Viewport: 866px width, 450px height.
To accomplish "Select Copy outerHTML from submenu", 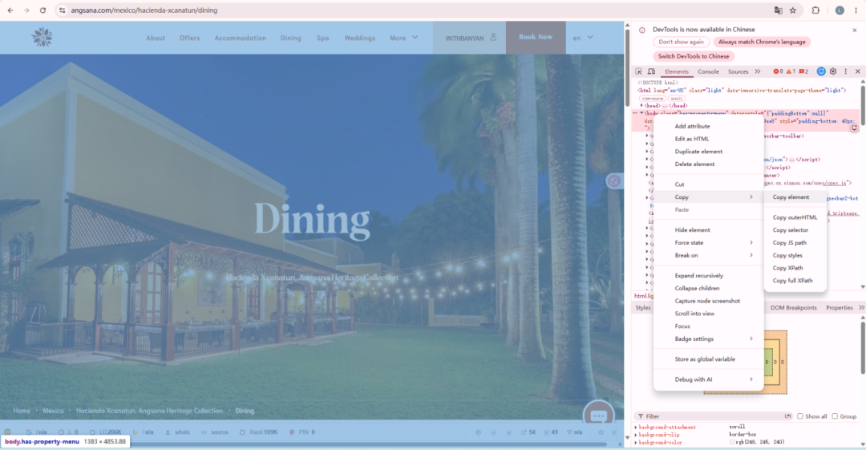I will [795, 217].
